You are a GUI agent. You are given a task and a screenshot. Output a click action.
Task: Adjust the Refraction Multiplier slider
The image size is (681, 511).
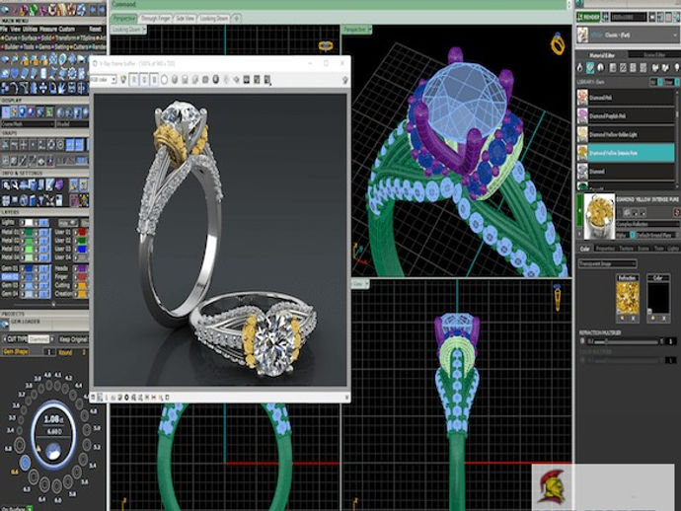(x=624, y=342)
